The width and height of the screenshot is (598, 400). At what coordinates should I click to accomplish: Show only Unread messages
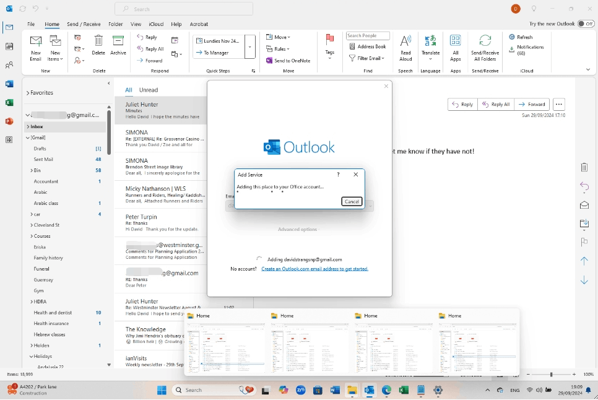(x=149, y=90)
